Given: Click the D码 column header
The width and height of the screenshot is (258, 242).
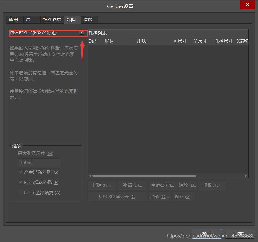Looking at the screenshot, I should click(x=96, y=41).
